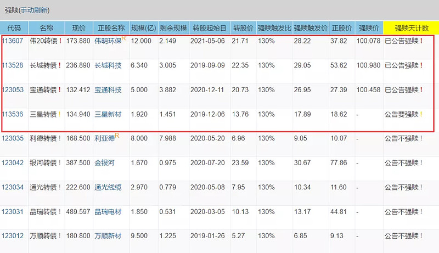Open stock link 宝通科技
439x253 pixels.
click(x=108, y=90)
